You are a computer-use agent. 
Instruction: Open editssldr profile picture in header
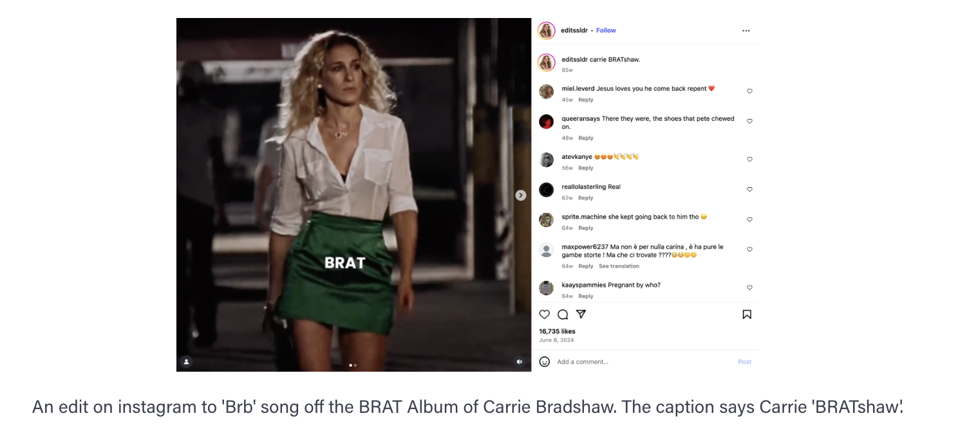547,30
